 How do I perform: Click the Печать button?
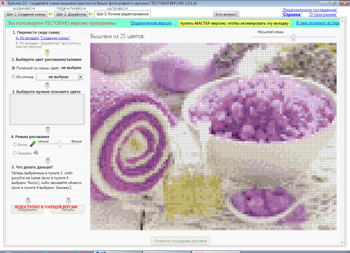(68, 210)
